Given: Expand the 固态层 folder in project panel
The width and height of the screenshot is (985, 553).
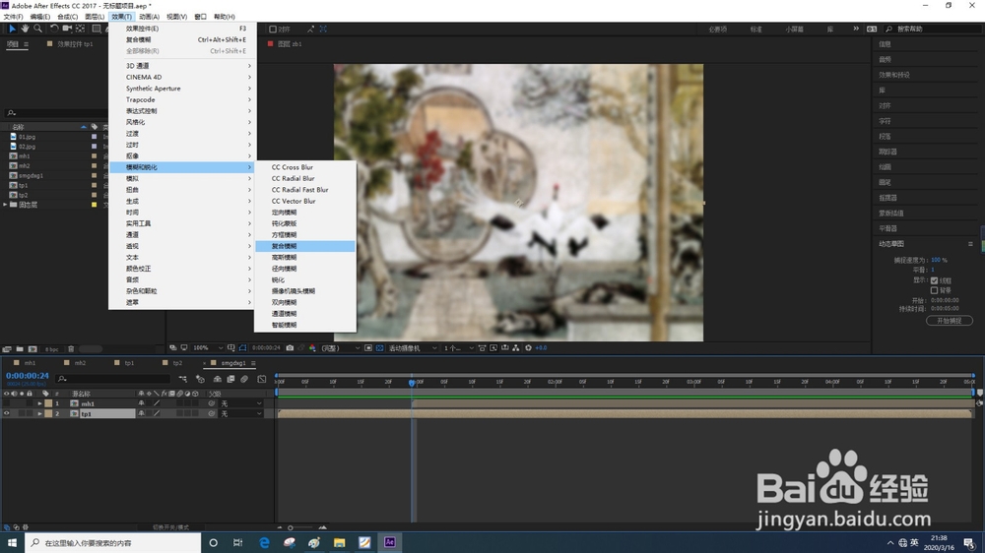Looking at the screenshot, I should (x=6, y=205).
